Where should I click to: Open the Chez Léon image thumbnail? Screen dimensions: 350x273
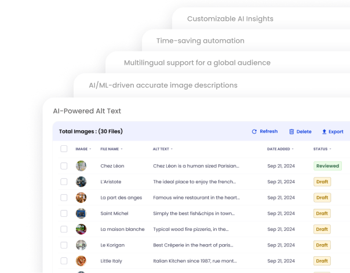[81, 166]
